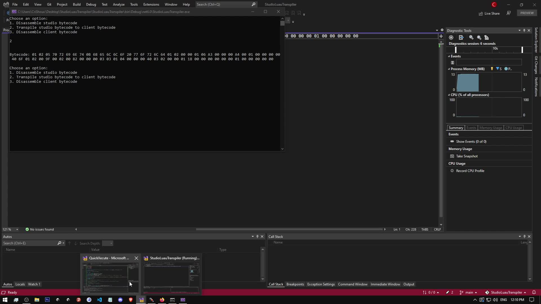The width and height of the screenshot is (541, 304).
Task: Click Live Share in the toolbar
Action: [x=489, y=14]
